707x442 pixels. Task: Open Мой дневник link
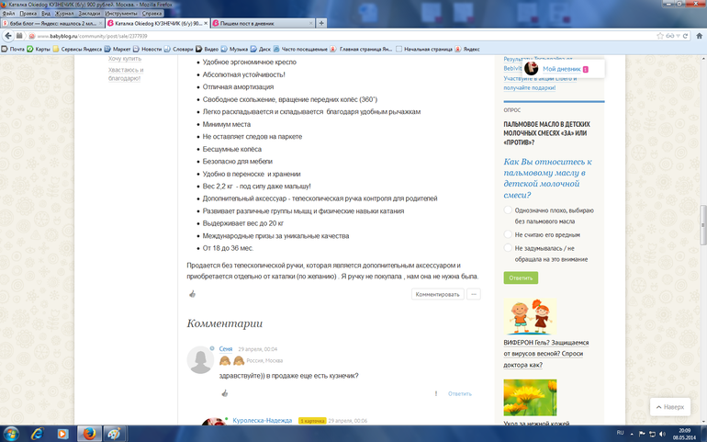pyautogui.click(x=561, y=69)
